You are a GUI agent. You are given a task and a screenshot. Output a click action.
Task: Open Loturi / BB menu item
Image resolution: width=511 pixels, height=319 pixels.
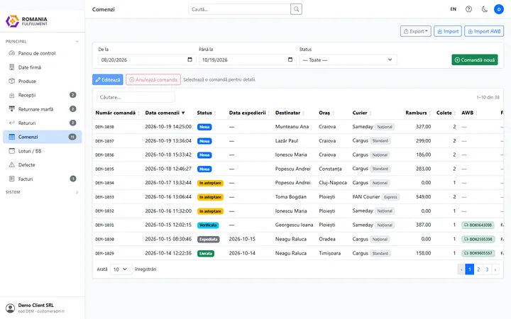click(43, 151)
